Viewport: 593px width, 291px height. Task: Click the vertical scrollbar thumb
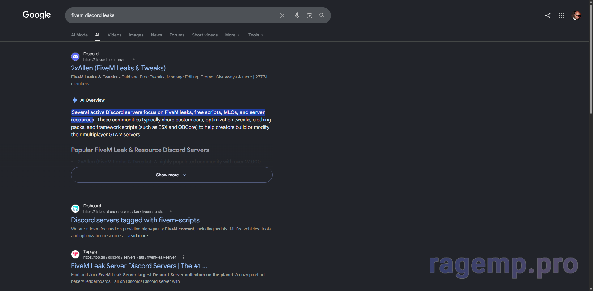(591, 59)
